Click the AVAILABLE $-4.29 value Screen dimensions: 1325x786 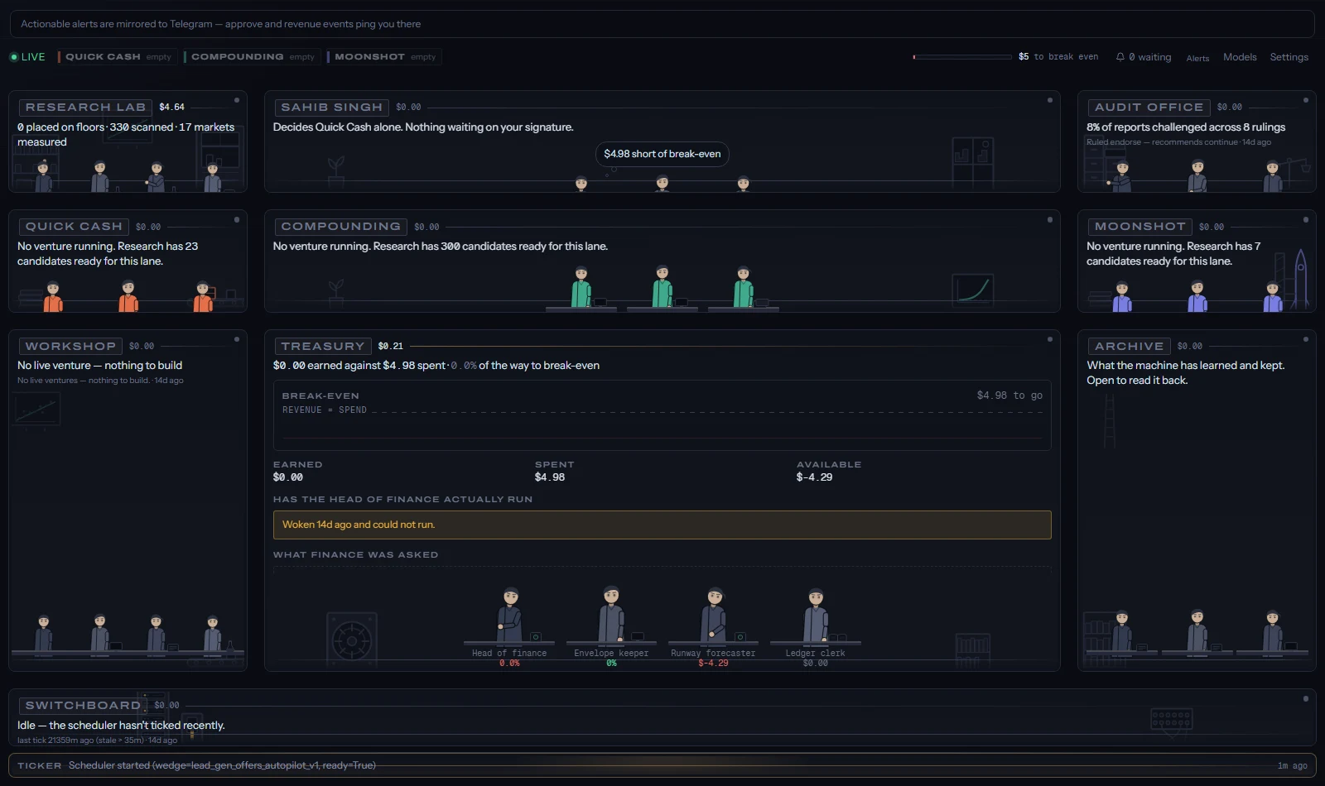click(x=815, y=477)
